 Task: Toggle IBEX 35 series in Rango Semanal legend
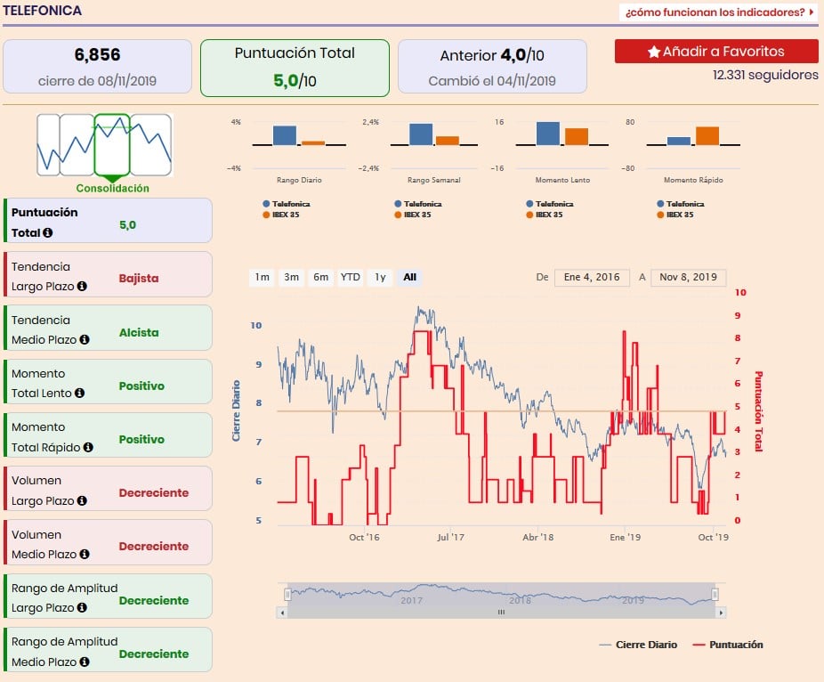413,215
